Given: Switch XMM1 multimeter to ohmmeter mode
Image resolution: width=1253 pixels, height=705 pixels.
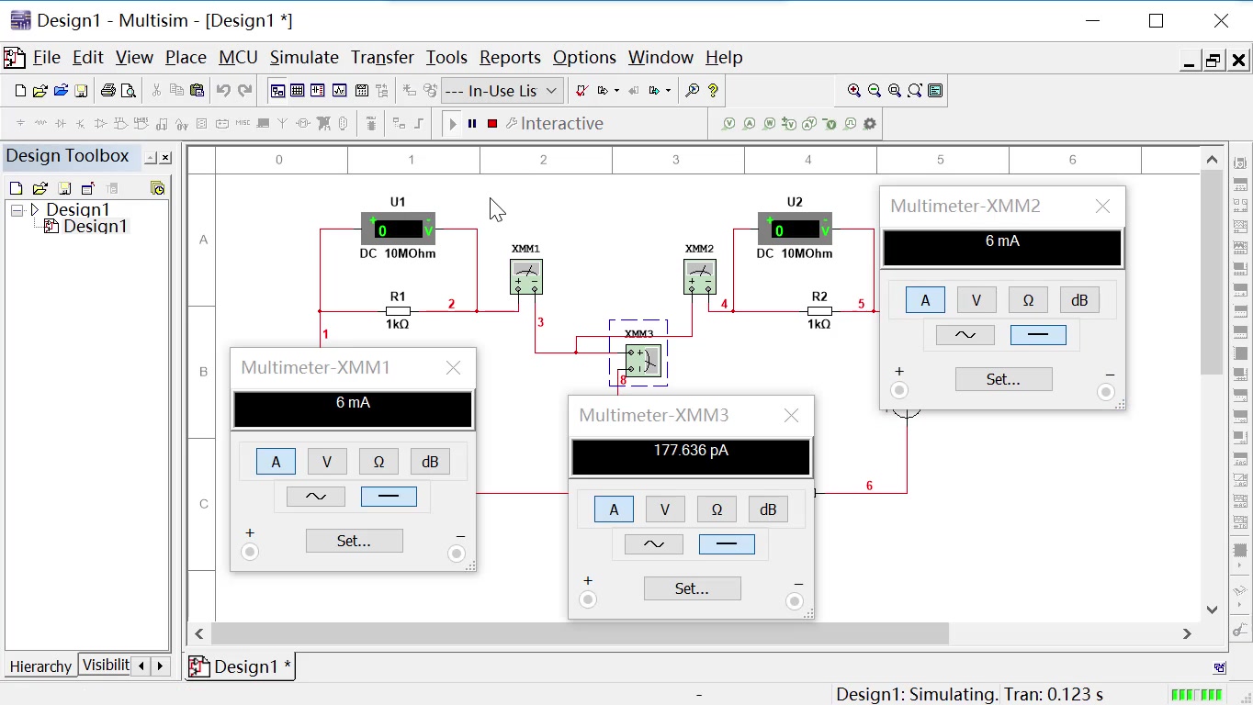Looking at the screenshot, I should [x=378, y=462].
